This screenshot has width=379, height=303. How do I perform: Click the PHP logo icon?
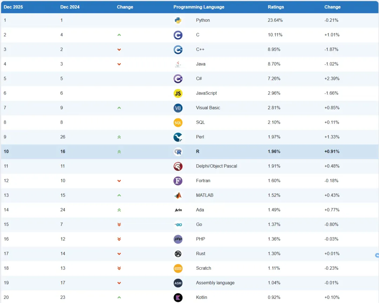[178, 239]
